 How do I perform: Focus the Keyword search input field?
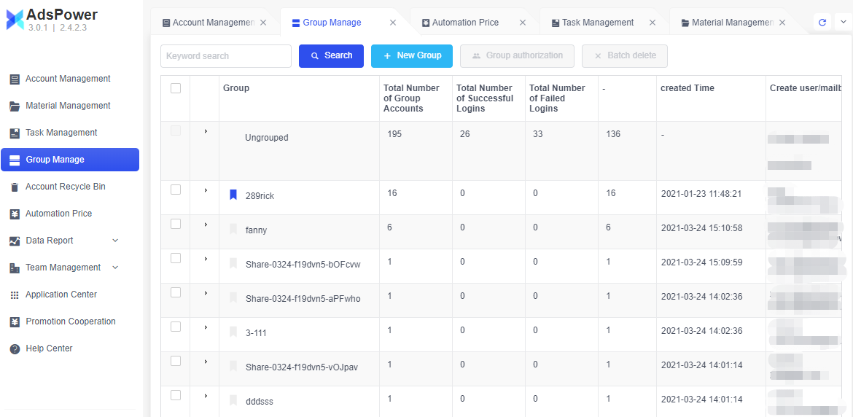pos(226,56)
